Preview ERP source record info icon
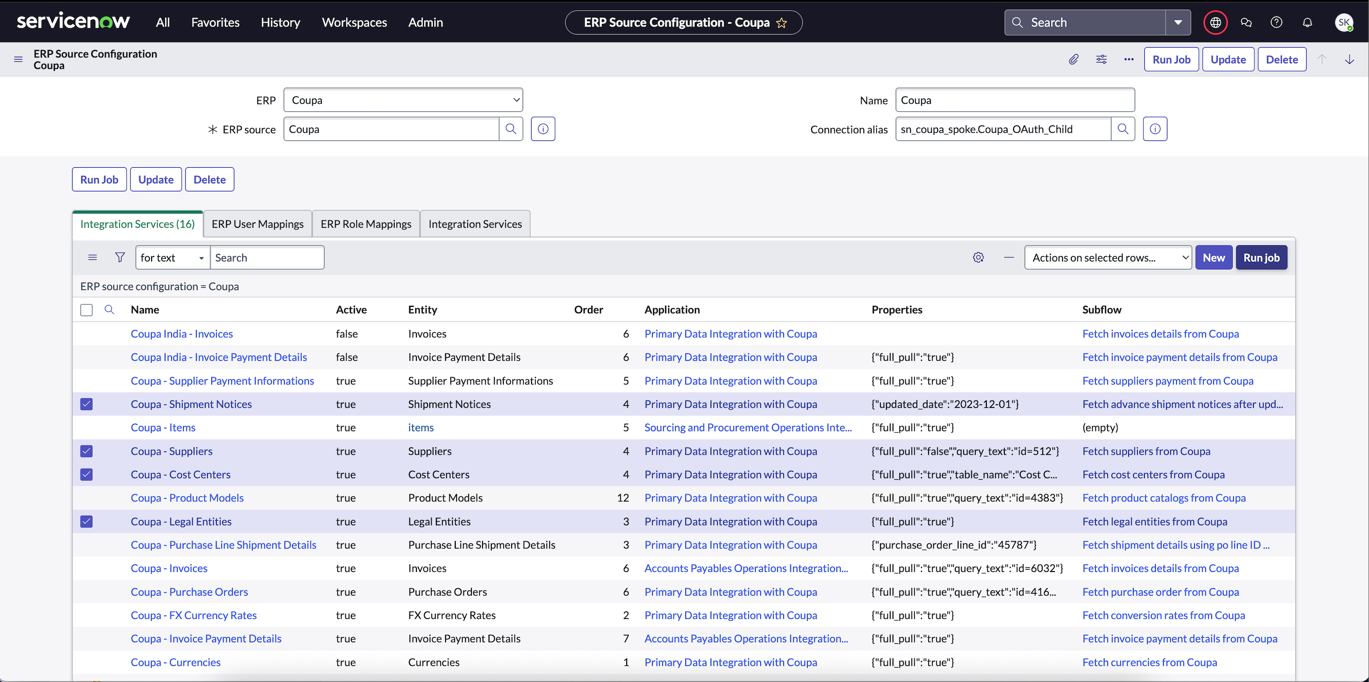Viewport: 1369px width, 682px height. [x=543, y=129]
